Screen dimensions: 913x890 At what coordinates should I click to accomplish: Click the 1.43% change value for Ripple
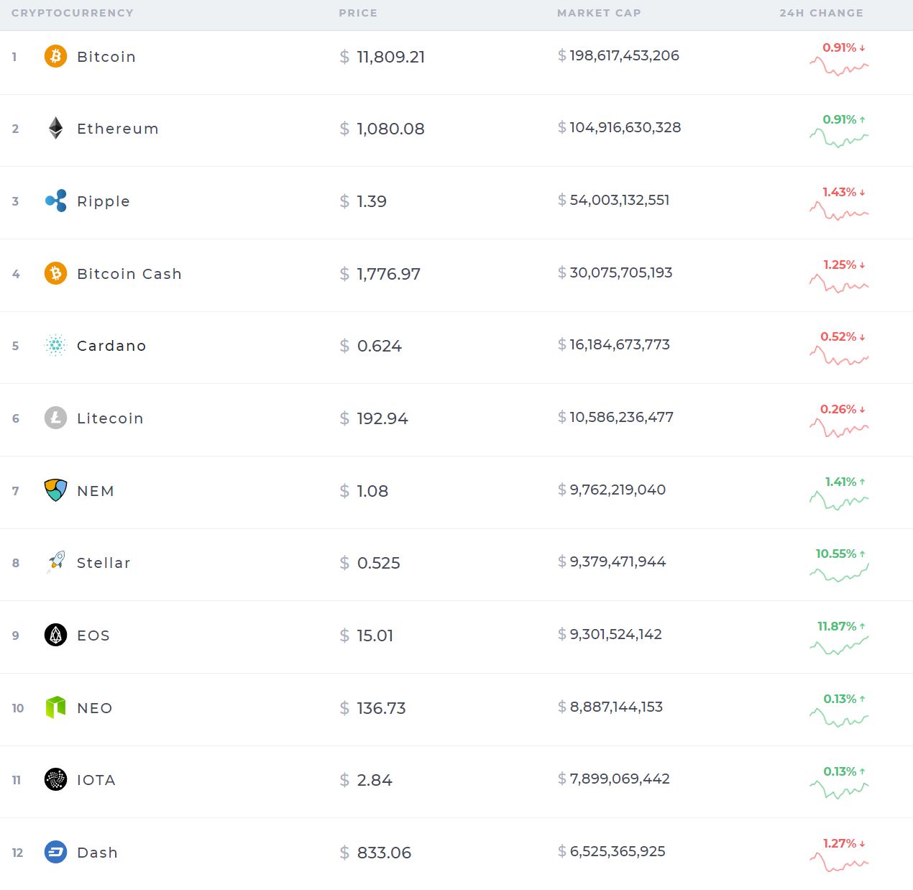[840, 192]
